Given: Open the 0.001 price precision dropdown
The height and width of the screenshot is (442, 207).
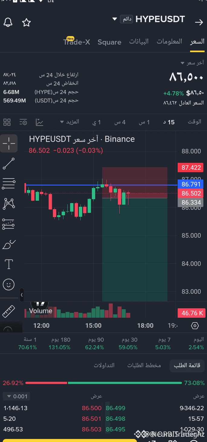Looking at the screenshot, I should [x=16, y=396].
